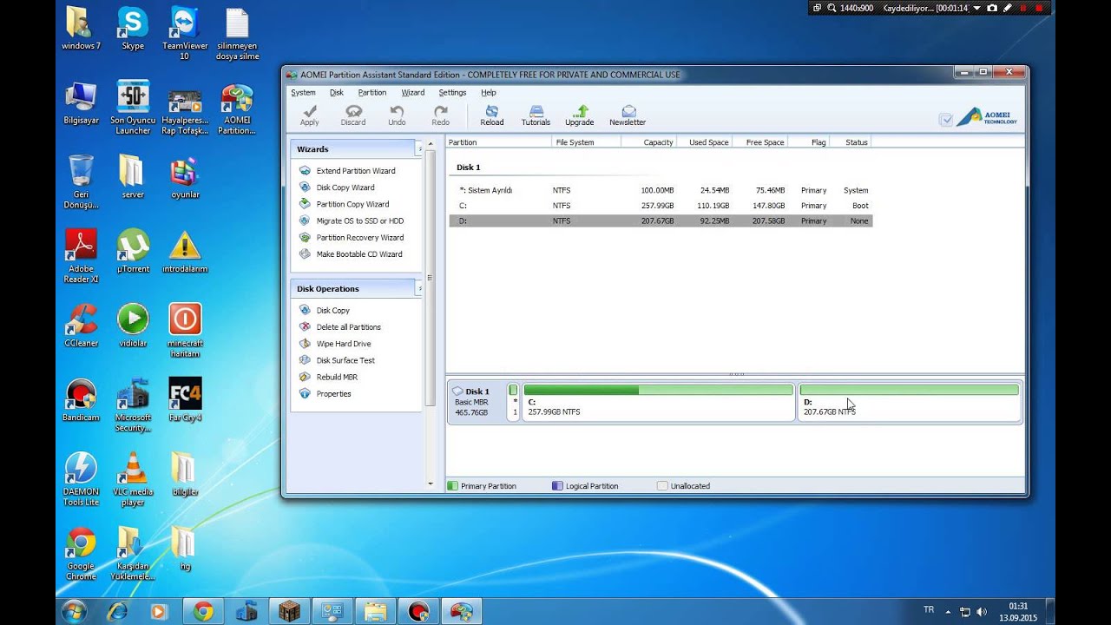
Task: Select the small system reserved partition block
Action: (x=514, y=402)
